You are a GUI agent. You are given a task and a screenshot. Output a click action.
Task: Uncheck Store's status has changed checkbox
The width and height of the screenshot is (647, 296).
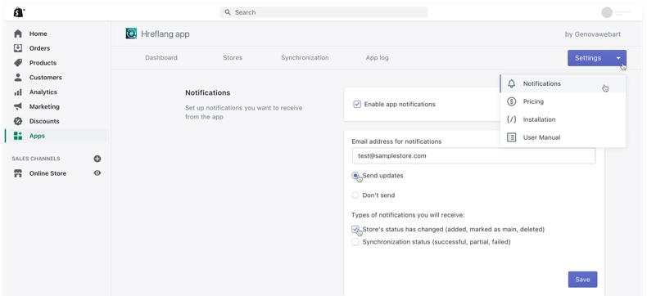pyautogui.click(x=355, y=229)
